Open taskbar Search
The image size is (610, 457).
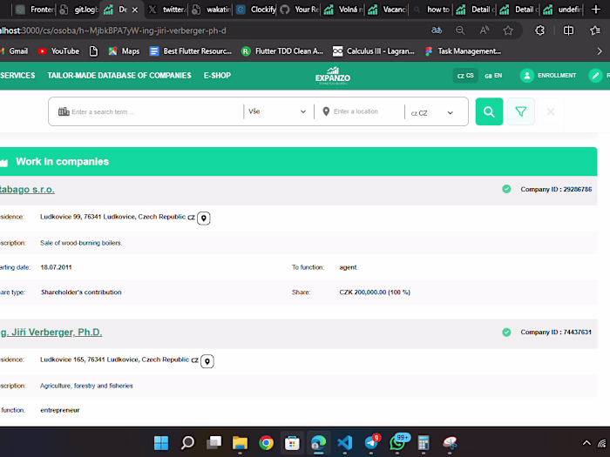tap(187, 442)
